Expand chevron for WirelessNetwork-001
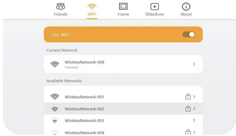The height and width of the screenshot is (136, 236). click(x=194, y=97)
